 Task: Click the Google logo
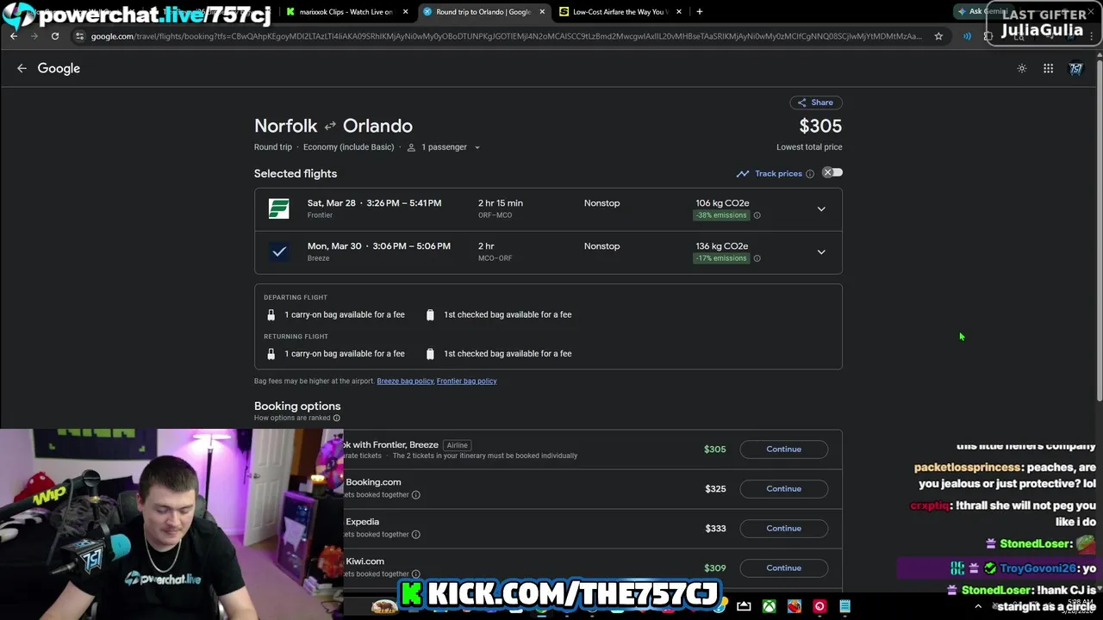coord(59,68)
